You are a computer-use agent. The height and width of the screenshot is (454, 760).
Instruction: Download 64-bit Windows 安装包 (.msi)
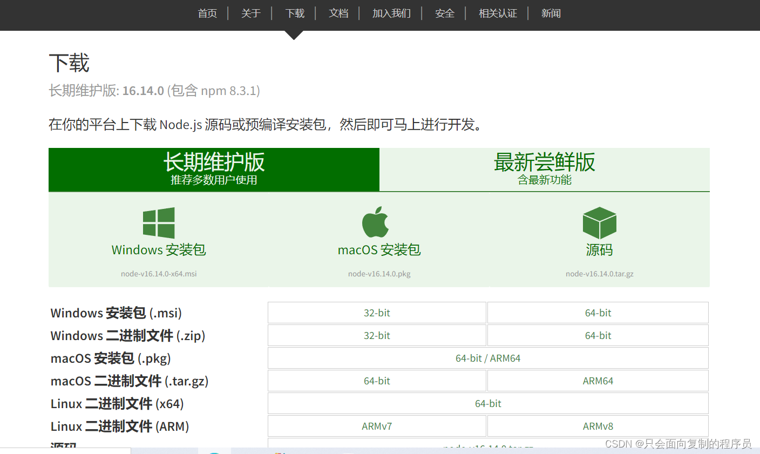pyautogui.click(x=598, y=313)
